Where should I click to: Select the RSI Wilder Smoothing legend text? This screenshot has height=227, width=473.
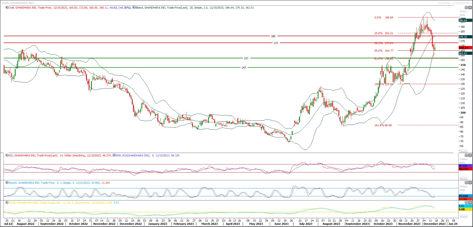[60, 155]
